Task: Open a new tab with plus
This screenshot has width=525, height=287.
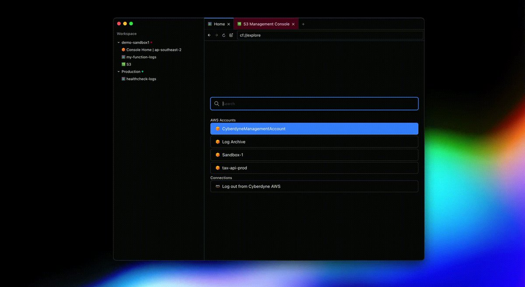Action: point(303,24)
